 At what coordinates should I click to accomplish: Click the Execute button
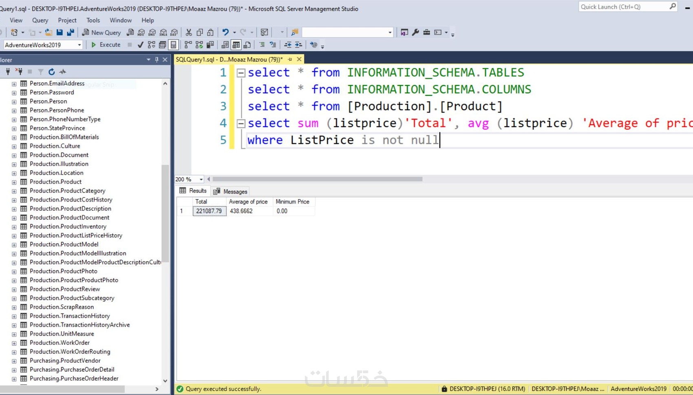tap(106, 45)
